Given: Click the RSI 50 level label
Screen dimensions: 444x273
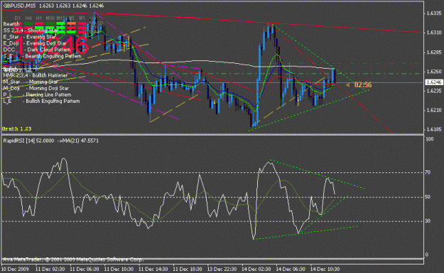Looking at the screenshot, I should (x=428, y=197).
